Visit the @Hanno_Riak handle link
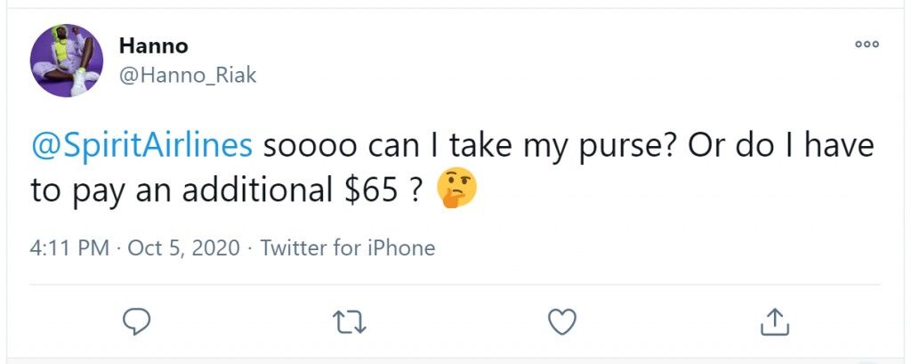Viewport: 911px width, 364px height. [188, 75]
